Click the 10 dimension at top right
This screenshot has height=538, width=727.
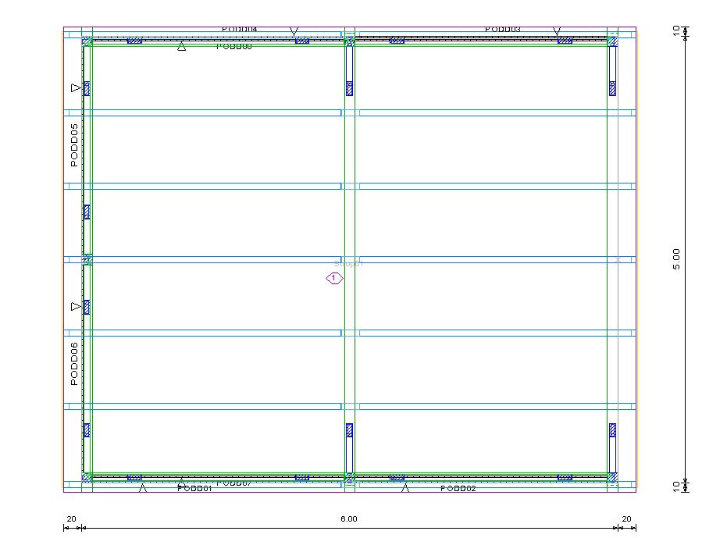676,30
